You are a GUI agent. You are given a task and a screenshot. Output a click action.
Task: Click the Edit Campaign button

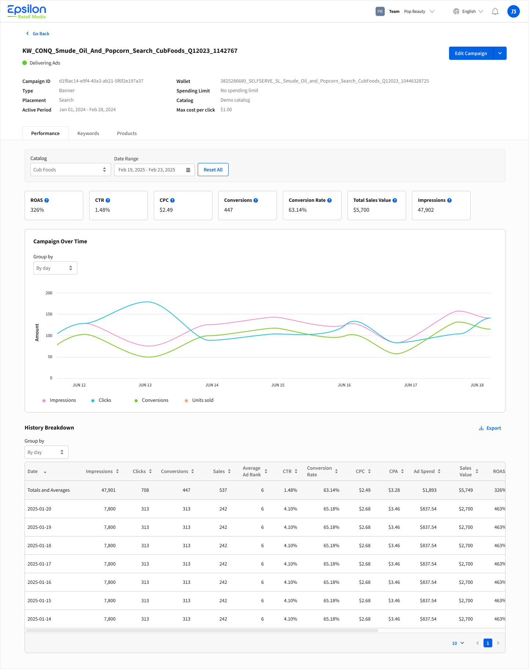coord(471,53)
